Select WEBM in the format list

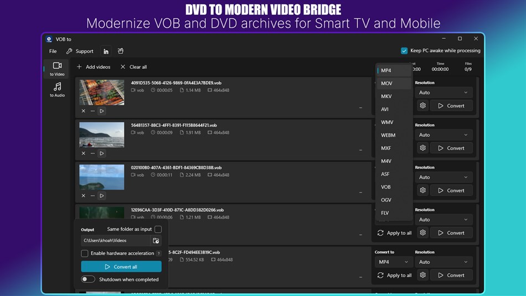(x=394, y=135)
